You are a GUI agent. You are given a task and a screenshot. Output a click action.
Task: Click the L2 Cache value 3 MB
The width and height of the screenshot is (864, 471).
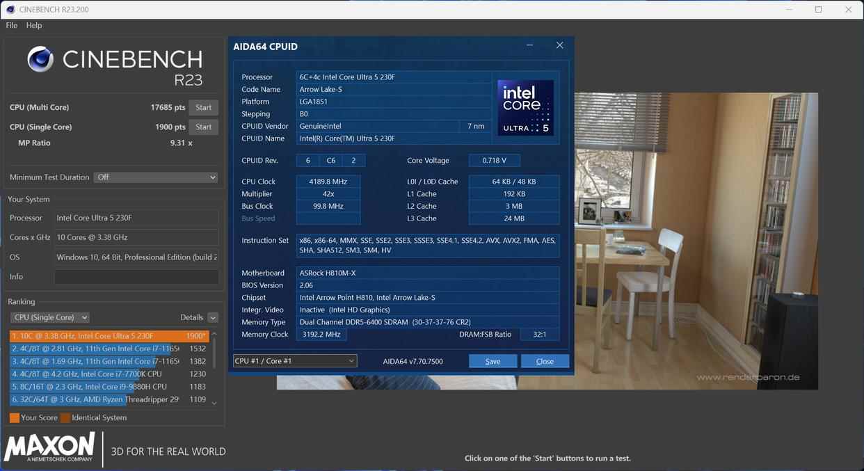click(514, 206)
